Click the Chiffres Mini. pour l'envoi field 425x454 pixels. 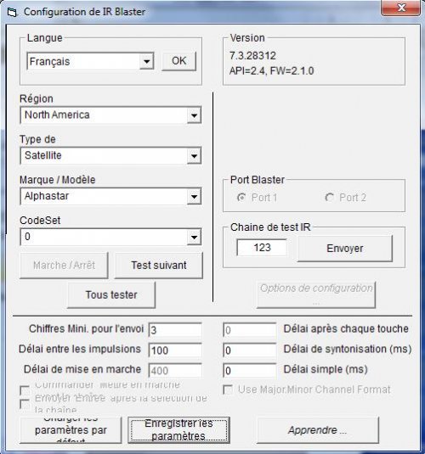point(175,330)
